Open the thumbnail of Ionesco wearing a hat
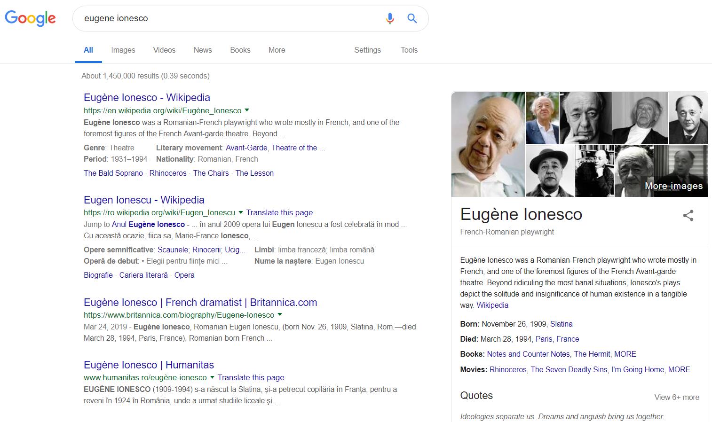This screenshot has width=712, height=422. (x=550, y=171)
